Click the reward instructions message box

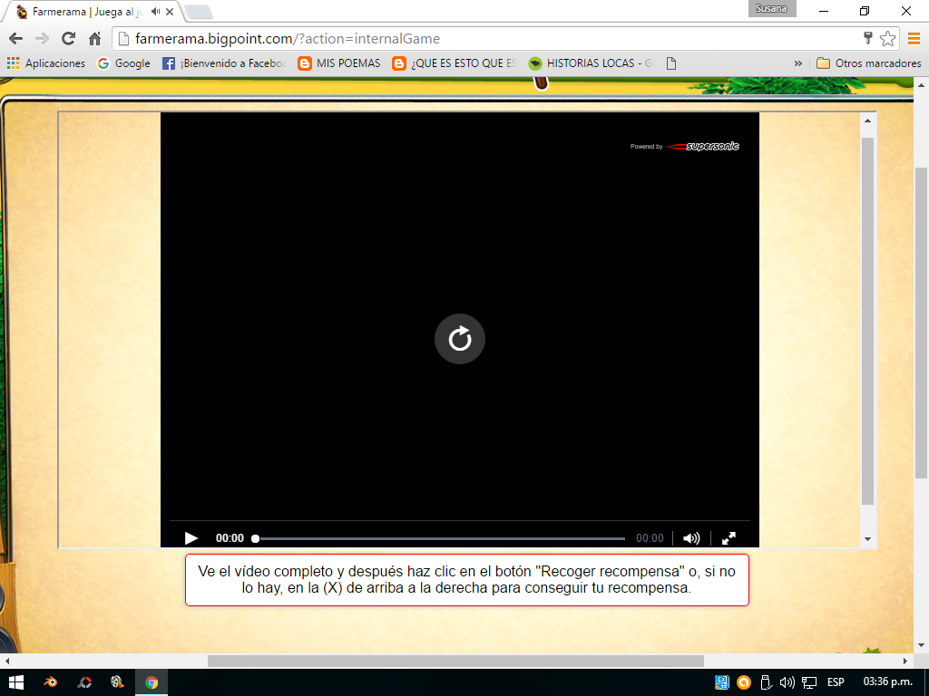(x=467, y=580)
